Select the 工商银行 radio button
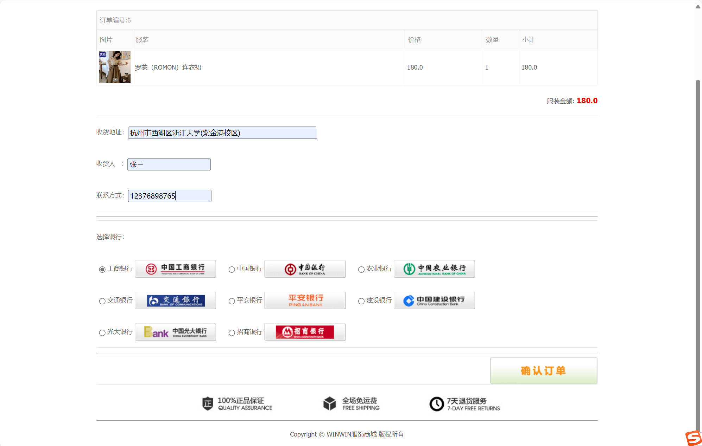The width and height of the screenshot is (702, 446). [102, 269]
